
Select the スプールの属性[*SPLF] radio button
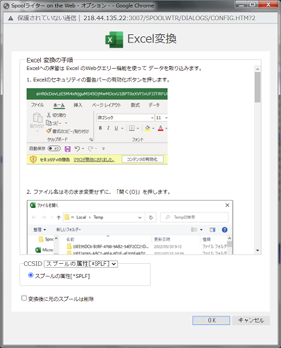pyautogui.click(x=31, y=275)
